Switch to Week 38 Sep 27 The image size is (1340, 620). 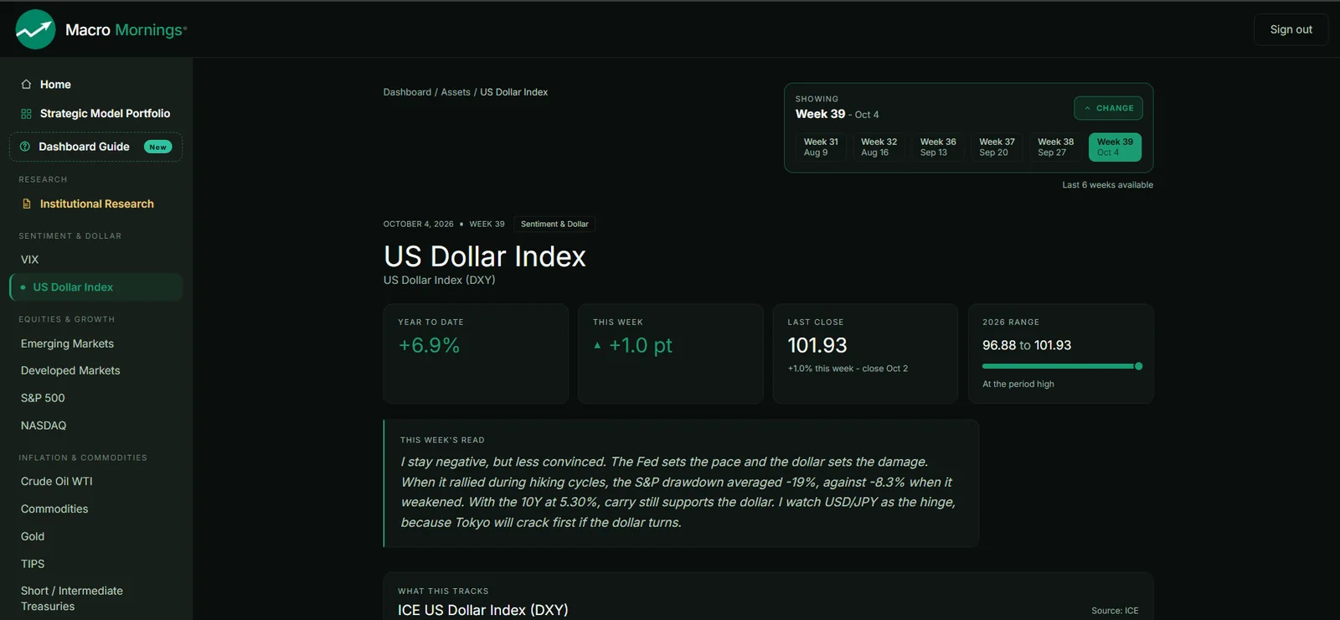[1055, 147]
